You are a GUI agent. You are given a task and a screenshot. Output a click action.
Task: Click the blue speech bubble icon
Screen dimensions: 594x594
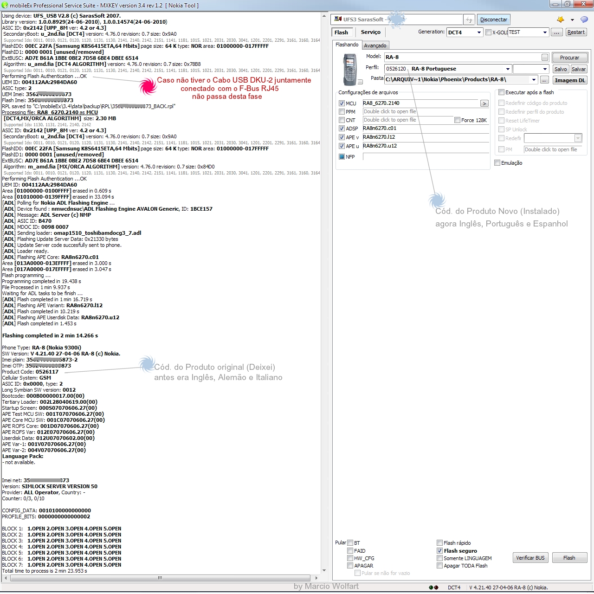tap(584, 19)
